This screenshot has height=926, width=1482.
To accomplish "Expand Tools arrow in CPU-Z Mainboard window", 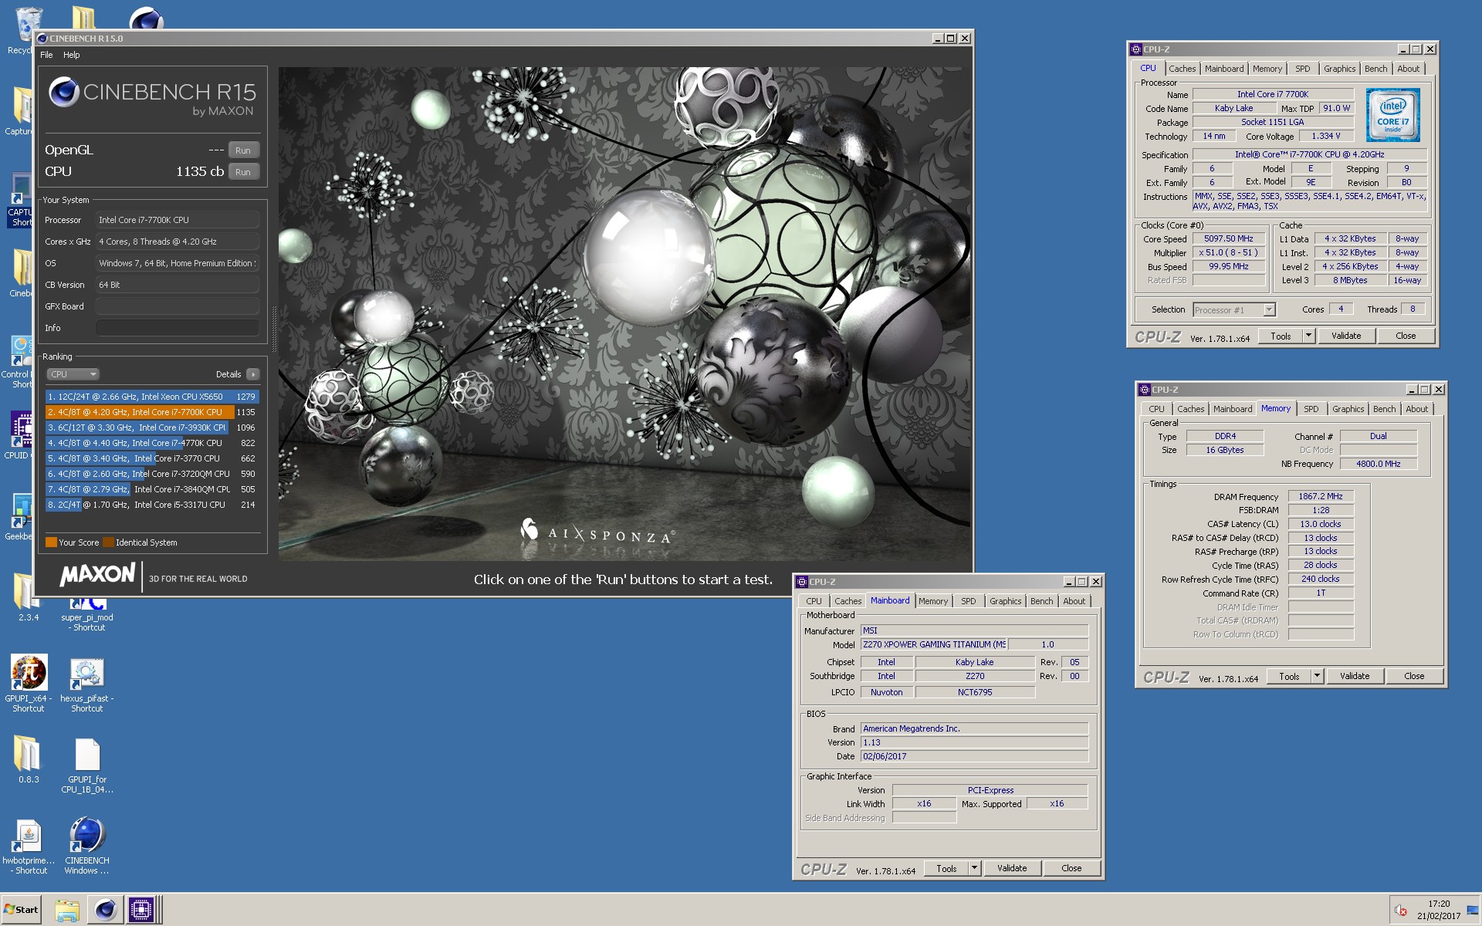I will [974, 868].
